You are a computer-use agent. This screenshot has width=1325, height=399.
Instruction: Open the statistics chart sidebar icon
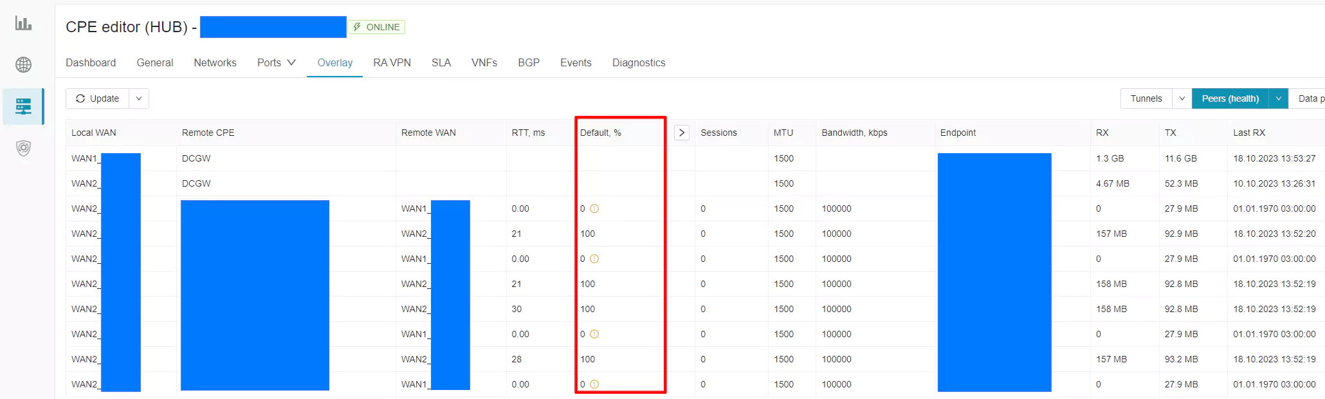point(23,24)
